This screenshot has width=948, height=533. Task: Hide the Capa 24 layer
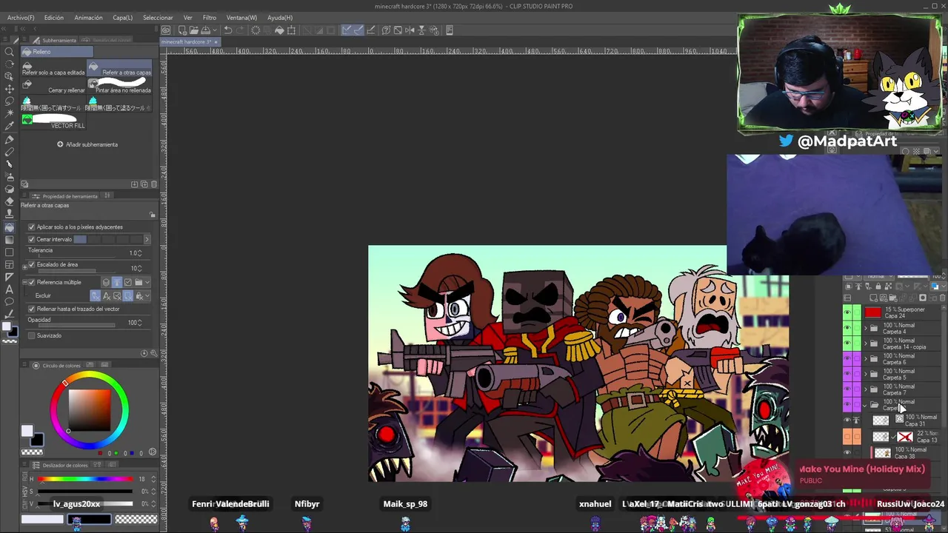(x=847, y=312)
